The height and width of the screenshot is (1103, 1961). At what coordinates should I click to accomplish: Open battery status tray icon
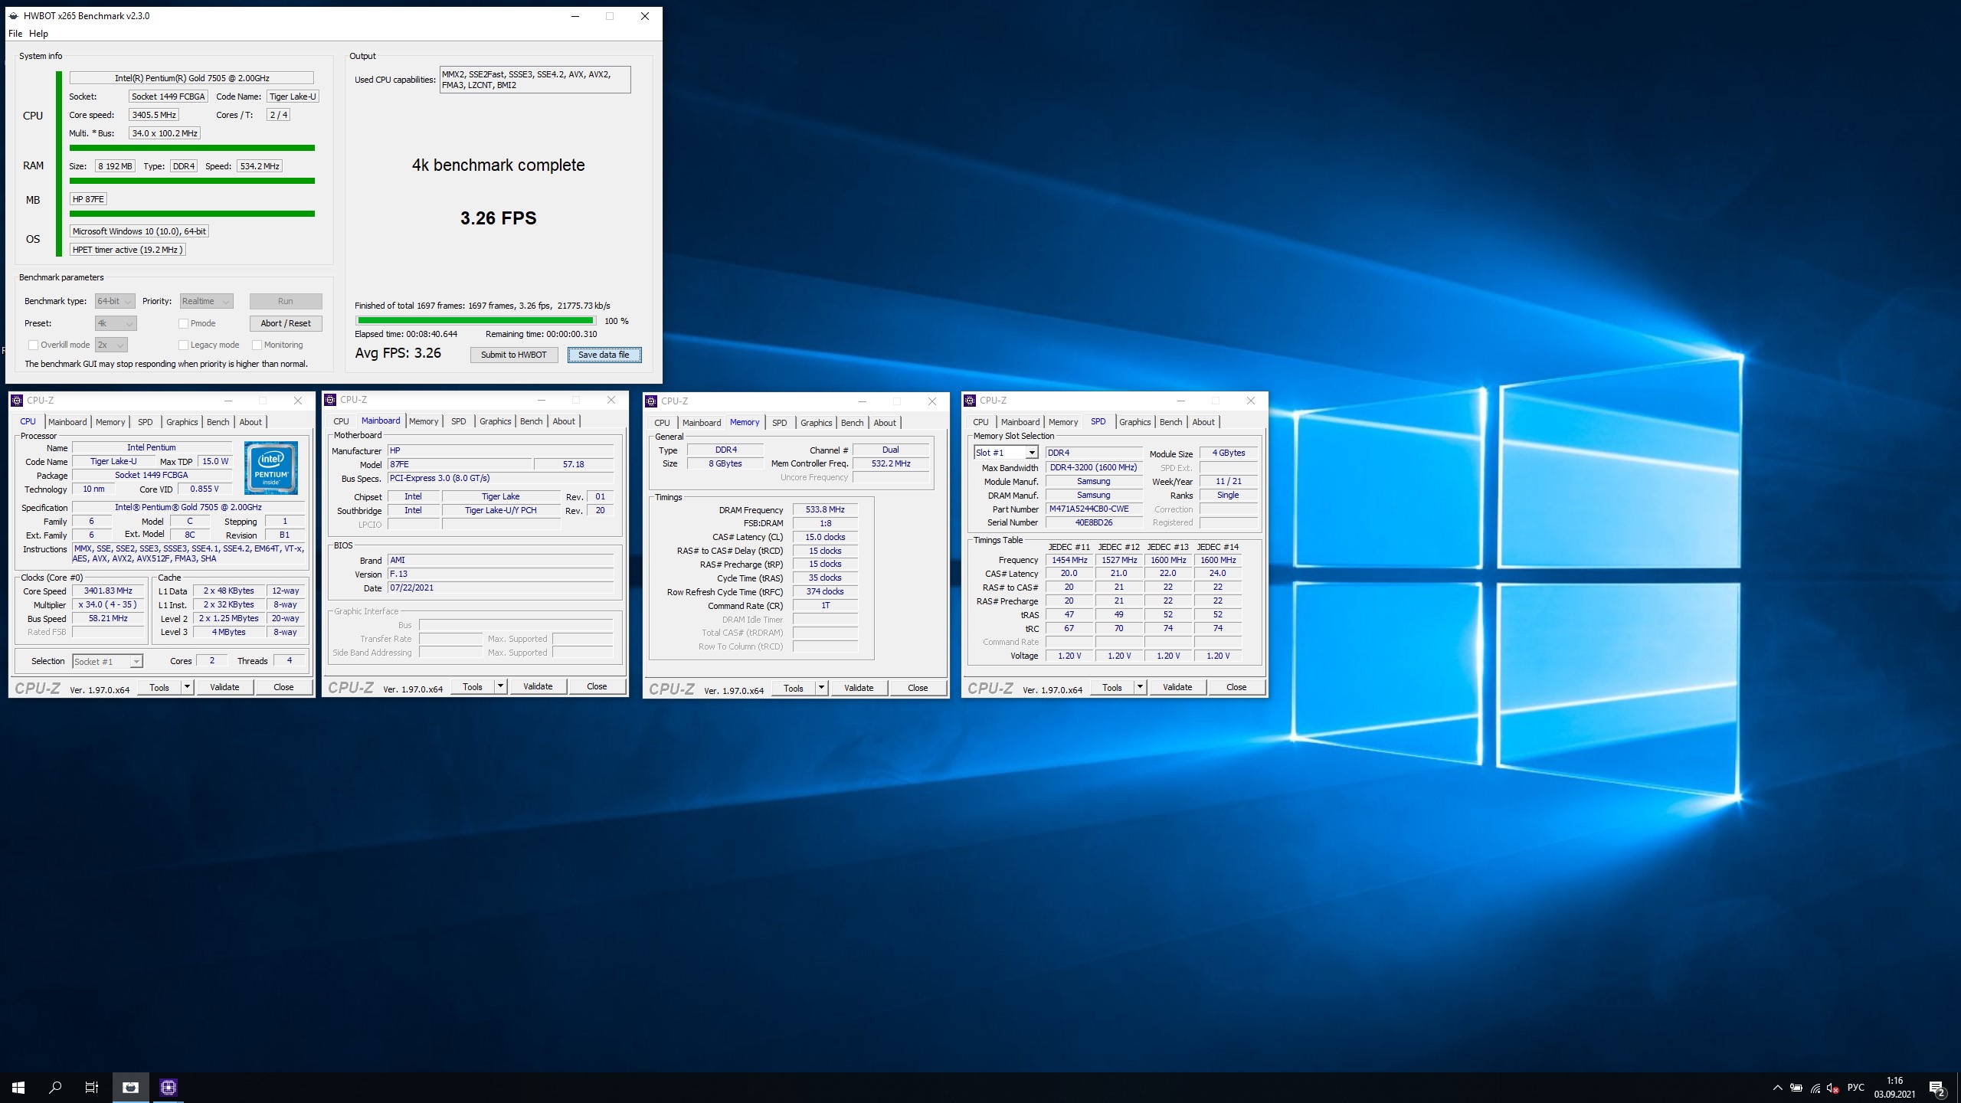[1796, 1088]
